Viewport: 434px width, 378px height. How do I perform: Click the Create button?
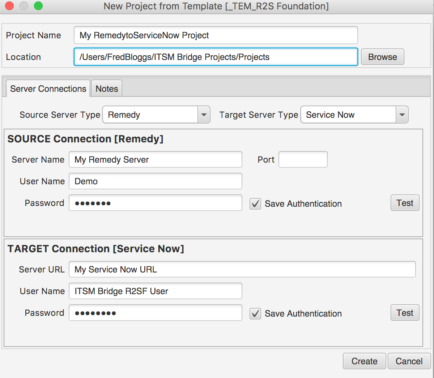pos(364,361)
